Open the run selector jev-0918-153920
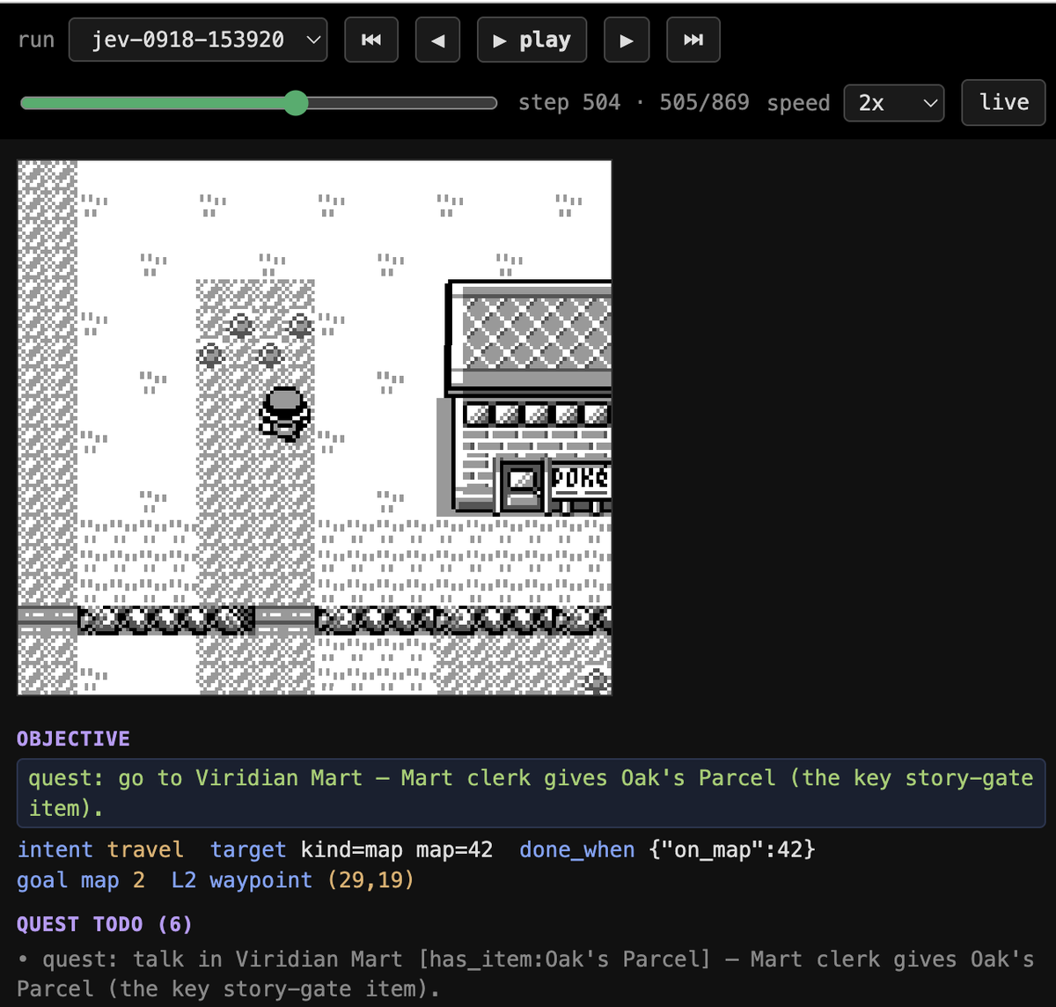Image resolution: width=1056 pixels, height=1007 pixels. tap(198, 40)
